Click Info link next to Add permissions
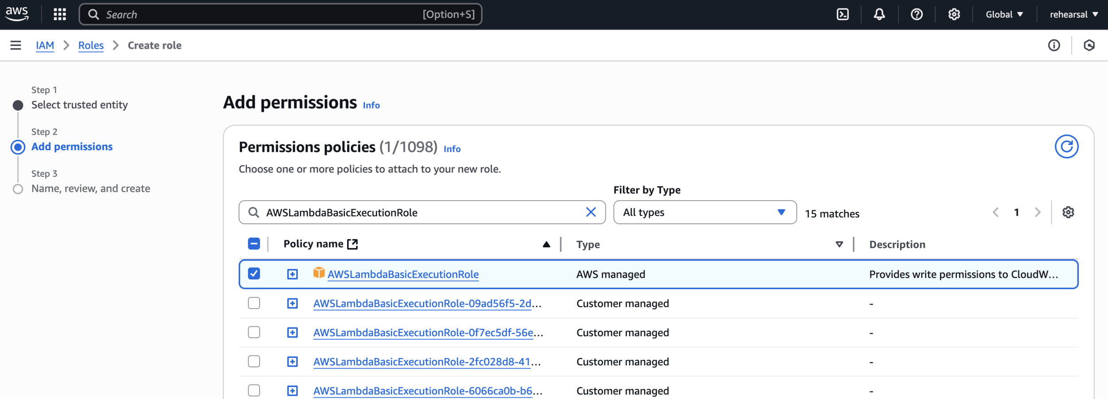Screen dimensions: 1108x399 (x=371, y=105)
